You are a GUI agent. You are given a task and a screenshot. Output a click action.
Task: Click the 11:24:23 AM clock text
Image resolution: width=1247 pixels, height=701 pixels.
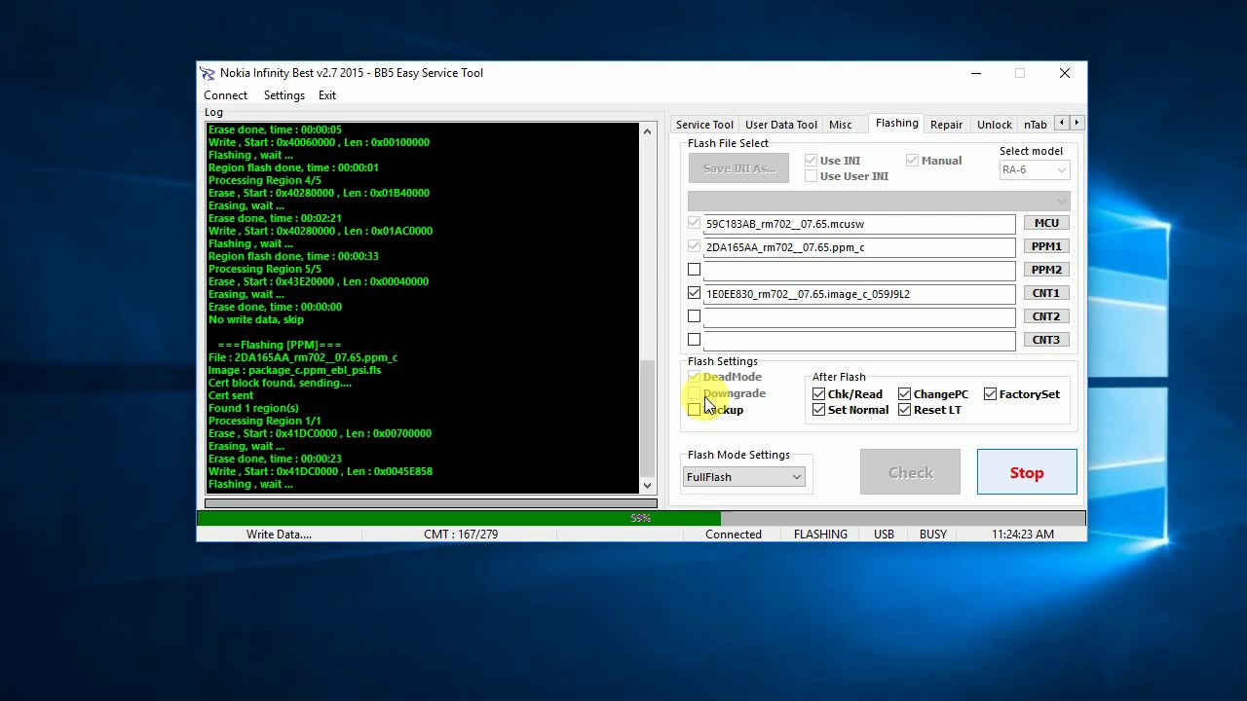(1023, 535)
